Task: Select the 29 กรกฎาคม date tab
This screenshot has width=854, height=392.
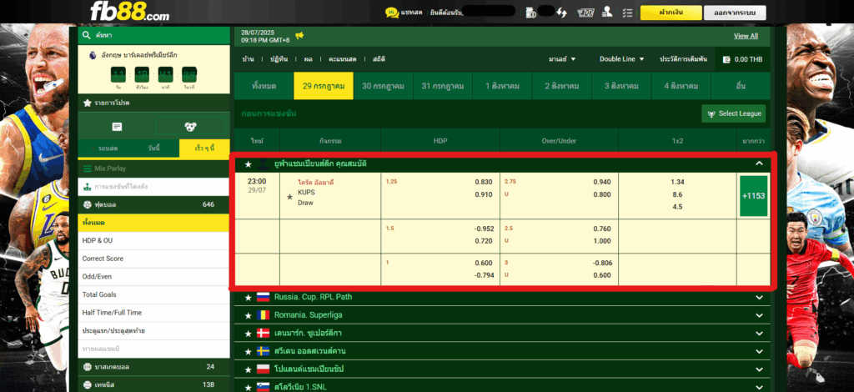Action: pos(324,86)
